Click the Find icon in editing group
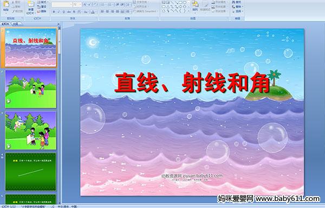Screen dimensions: 325x208 tap(237, 2)
